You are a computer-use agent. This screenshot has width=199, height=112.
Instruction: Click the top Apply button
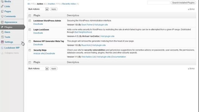[x=54, y=9]
